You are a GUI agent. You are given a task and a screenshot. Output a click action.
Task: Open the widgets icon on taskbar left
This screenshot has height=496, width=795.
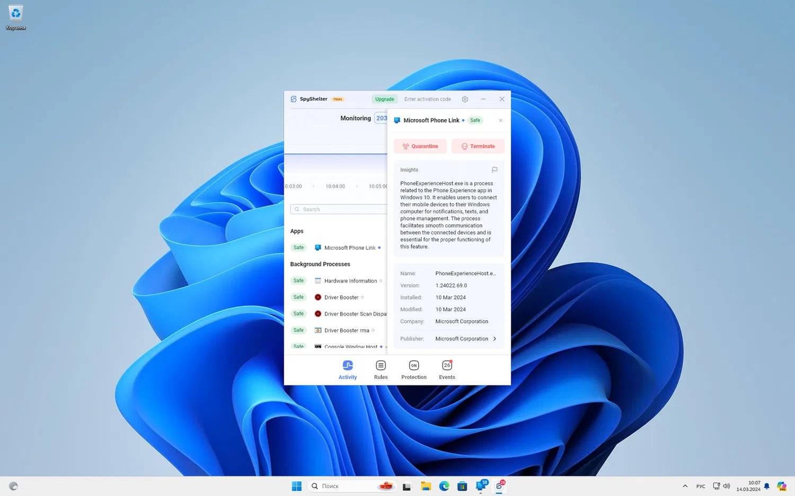(x=13, y=486)
